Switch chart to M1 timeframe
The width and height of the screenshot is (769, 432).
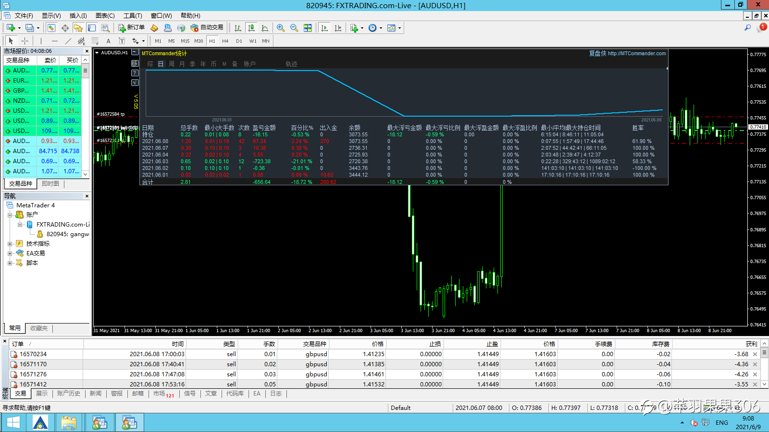pos(158,41)
